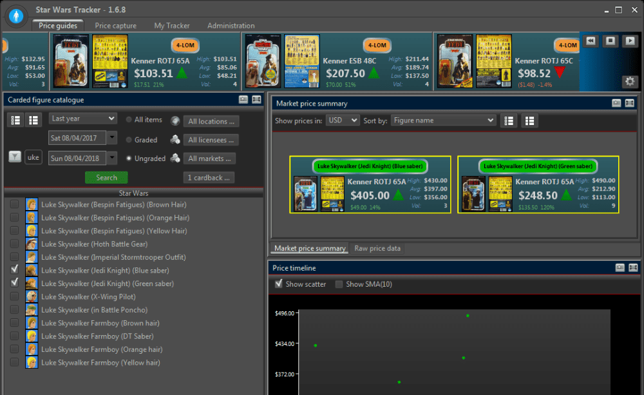Select detailed list view in catalogue toolbar
The image size is (644, 395).
tap(15, 120)
